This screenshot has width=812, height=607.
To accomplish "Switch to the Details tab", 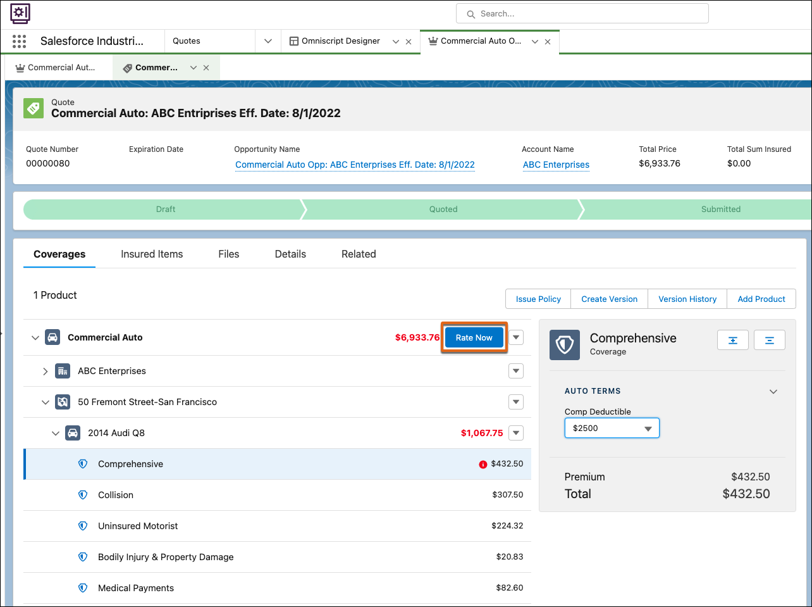I will pos(290,254).
